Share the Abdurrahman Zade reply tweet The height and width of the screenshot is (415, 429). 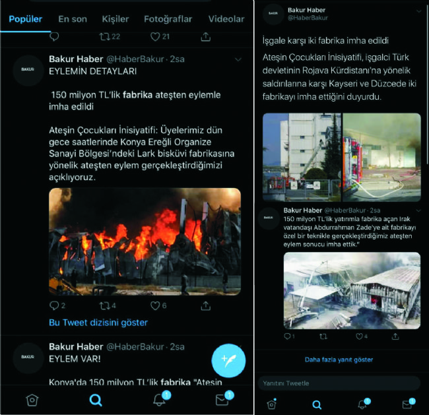tap(395, 336)
